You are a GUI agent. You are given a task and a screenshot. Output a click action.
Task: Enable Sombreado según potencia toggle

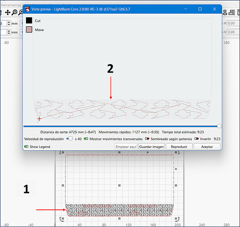(x=147, y=138)
